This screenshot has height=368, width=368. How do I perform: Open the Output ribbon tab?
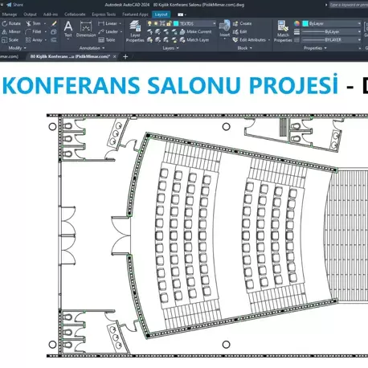30,14
